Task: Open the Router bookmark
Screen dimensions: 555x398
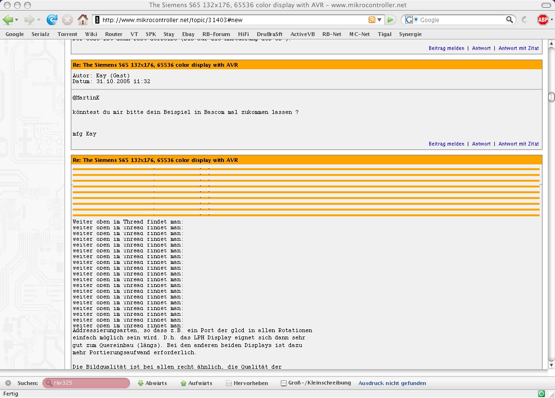Action: [114, 34]
